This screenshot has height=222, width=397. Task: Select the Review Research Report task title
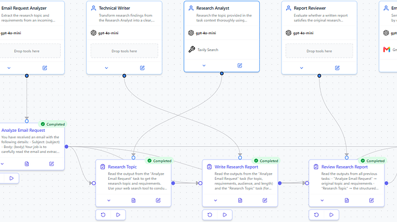(x=344, y=167)
